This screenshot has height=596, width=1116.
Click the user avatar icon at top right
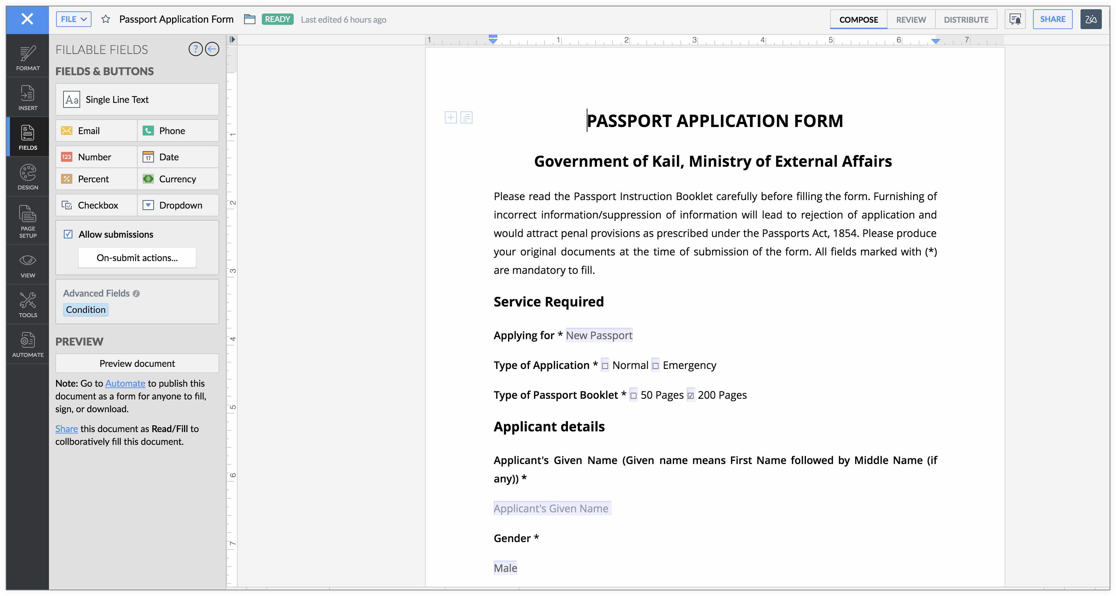pyautogui.click(x=1090, y=20)
